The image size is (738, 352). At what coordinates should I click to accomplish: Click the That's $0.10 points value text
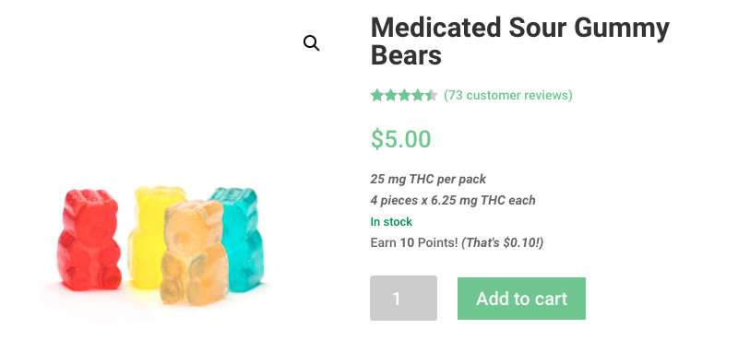[x=502, y=243]
